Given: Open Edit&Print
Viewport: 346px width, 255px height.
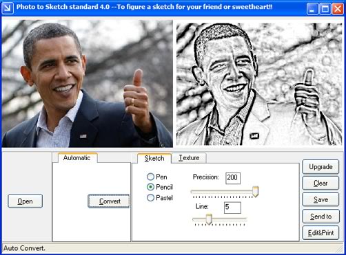Looking at the screenshot, I should [320, 233].
